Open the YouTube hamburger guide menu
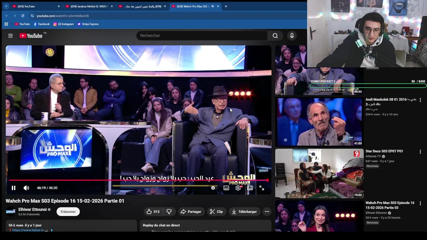This screenshot has height=240, width=427. pyautogui.click(x=10, y=36)
